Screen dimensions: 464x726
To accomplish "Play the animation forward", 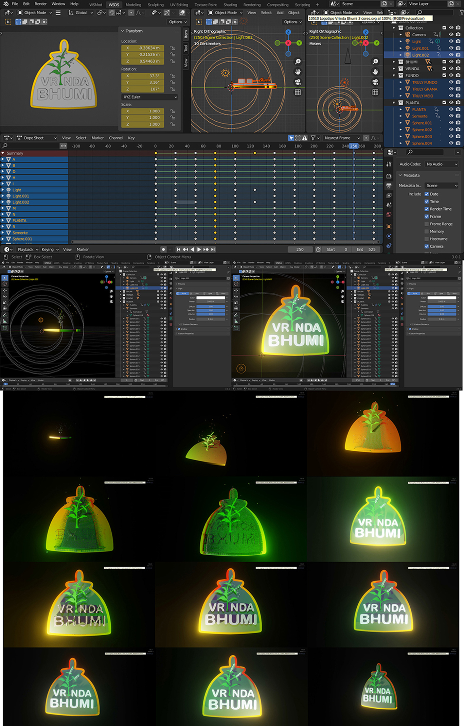I will click(199, 249).
